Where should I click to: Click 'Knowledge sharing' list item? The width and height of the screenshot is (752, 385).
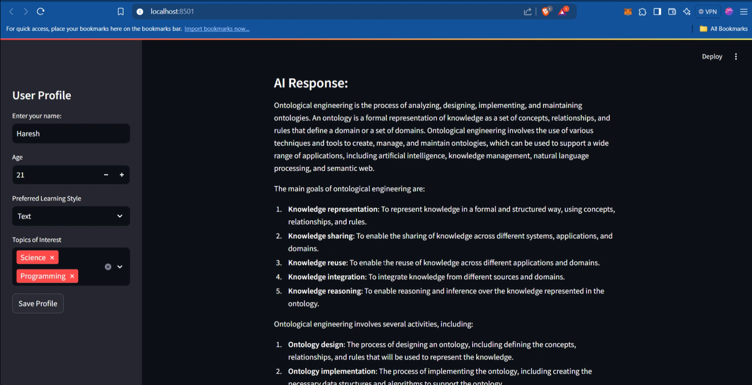pos(450,242)
